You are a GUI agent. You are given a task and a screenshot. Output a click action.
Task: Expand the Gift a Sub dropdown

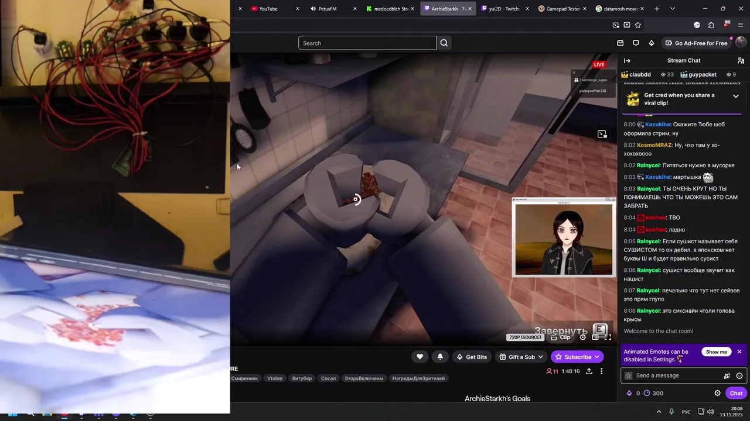(x=541, y=357)
